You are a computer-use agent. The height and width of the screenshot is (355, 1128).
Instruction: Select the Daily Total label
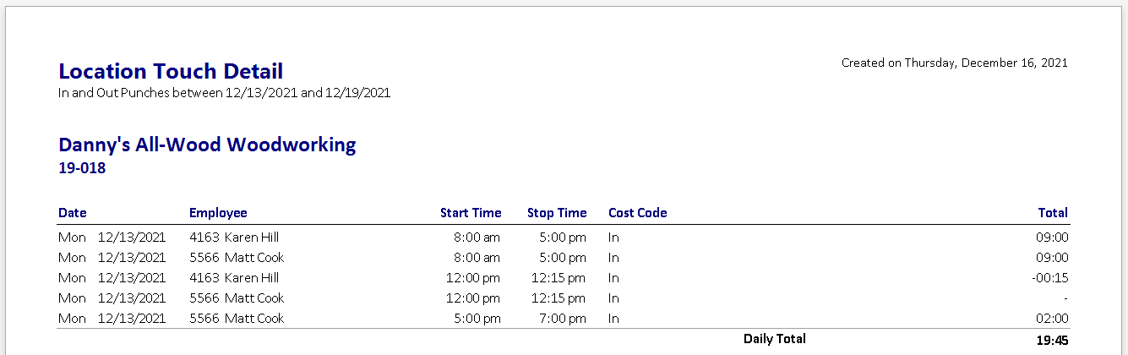tap(775, 339)
